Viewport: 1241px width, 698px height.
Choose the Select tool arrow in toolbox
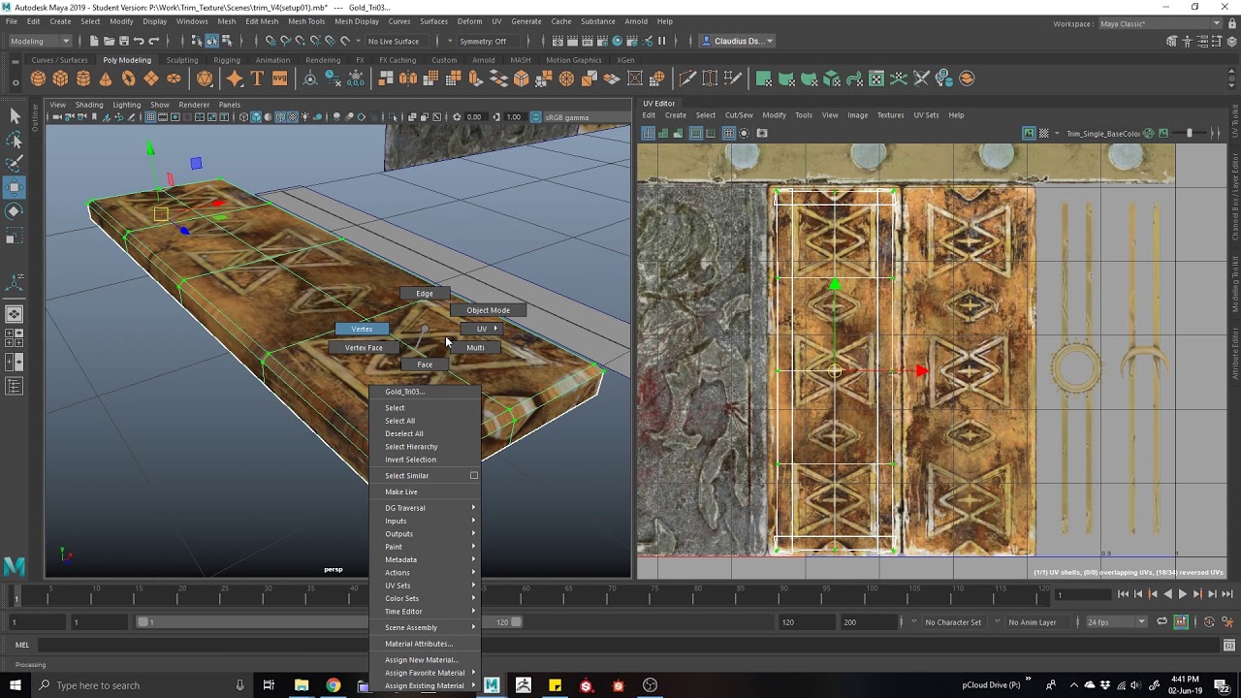15,115
